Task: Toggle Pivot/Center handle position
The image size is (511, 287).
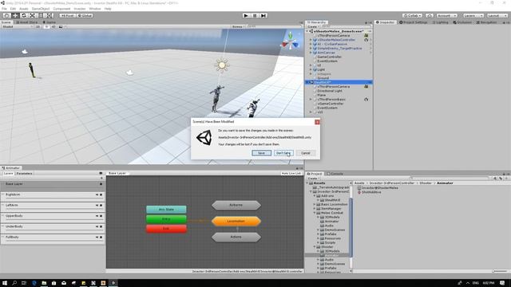Action: point(67,16)
